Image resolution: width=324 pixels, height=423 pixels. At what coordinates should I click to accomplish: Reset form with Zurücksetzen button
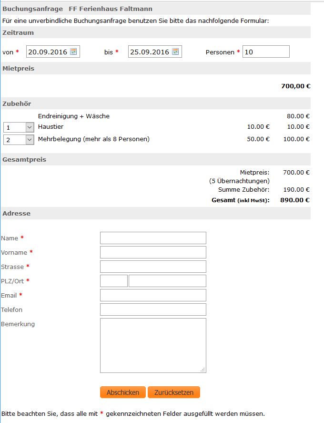174,392
